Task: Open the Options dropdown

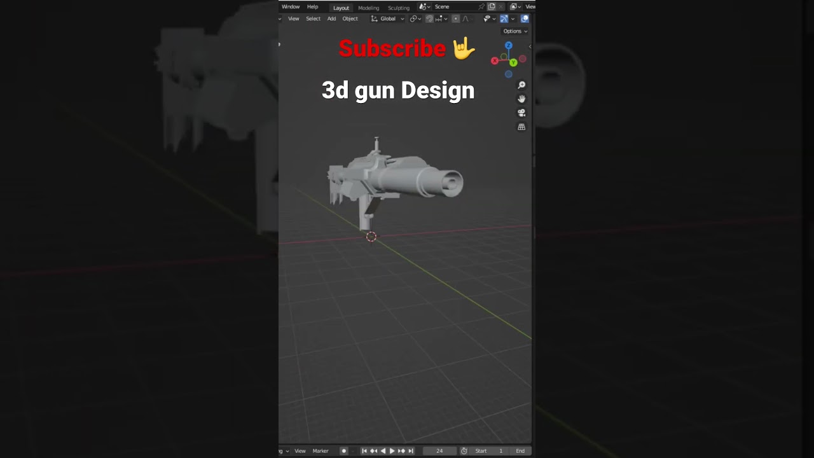Action: (515, 31)
